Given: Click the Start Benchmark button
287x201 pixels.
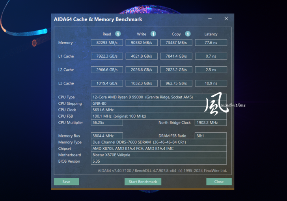Looking at the screenshot, I should 143,182.
